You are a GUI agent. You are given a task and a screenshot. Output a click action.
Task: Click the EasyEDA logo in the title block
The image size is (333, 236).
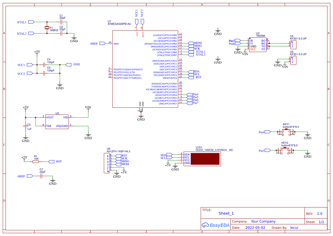[x=216, y=225]
